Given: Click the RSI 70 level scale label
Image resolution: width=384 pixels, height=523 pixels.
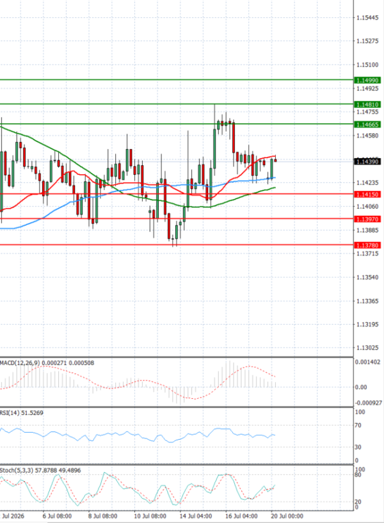Looking at the screenshot, I should tap(358, 426).
